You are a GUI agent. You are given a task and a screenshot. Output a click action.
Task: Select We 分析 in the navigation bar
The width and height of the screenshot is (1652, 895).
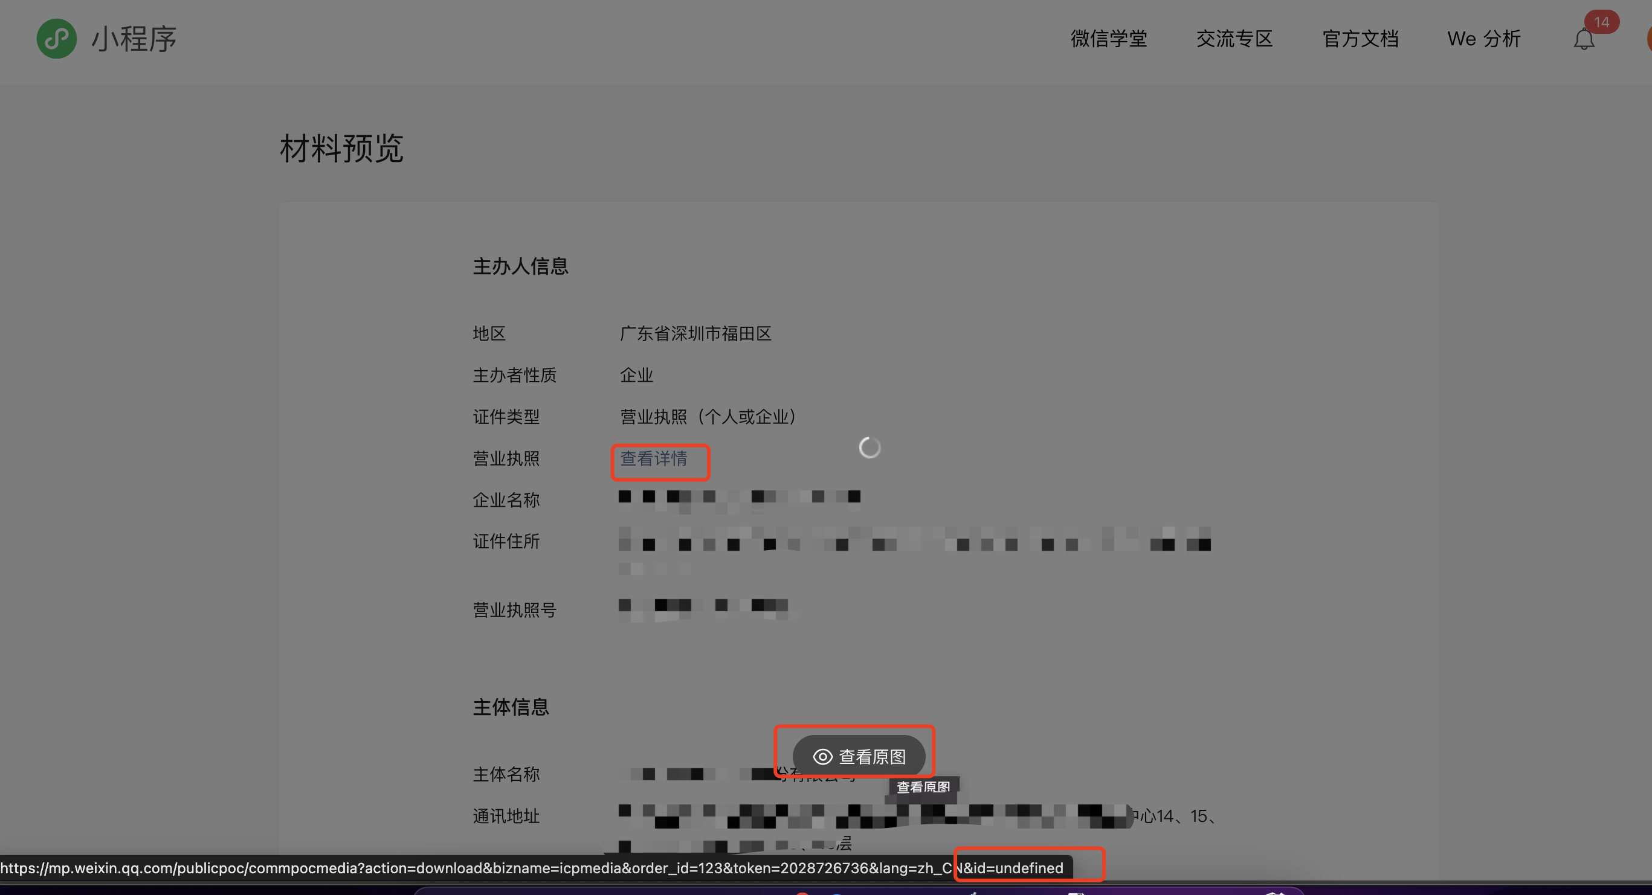pos(1483,39)
